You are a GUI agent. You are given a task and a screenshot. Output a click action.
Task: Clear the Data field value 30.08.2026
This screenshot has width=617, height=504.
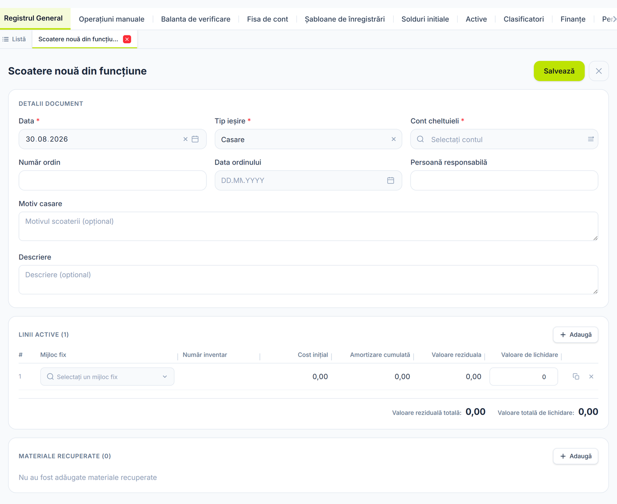pos(186,139)
